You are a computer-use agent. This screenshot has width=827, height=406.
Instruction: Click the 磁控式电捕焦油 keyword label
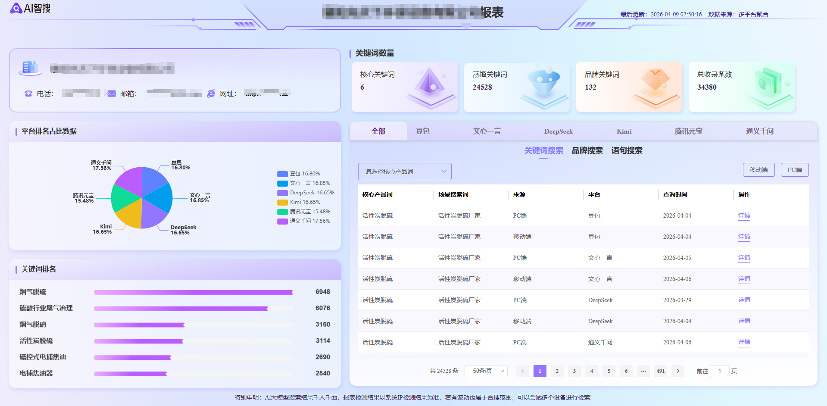tap(43, 357)
